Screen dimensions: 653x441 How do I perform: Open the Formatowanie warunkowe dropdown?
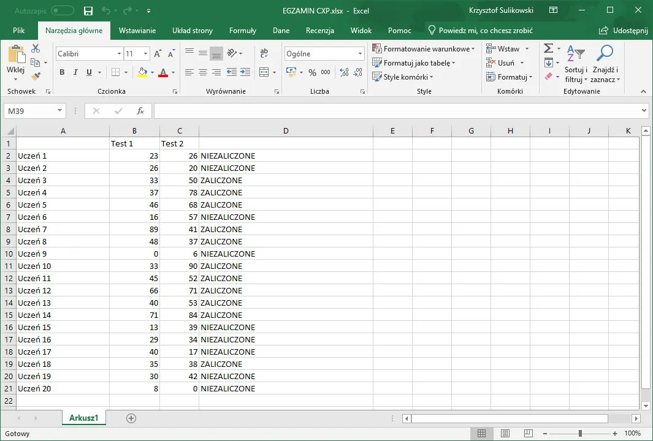point(423,49)
